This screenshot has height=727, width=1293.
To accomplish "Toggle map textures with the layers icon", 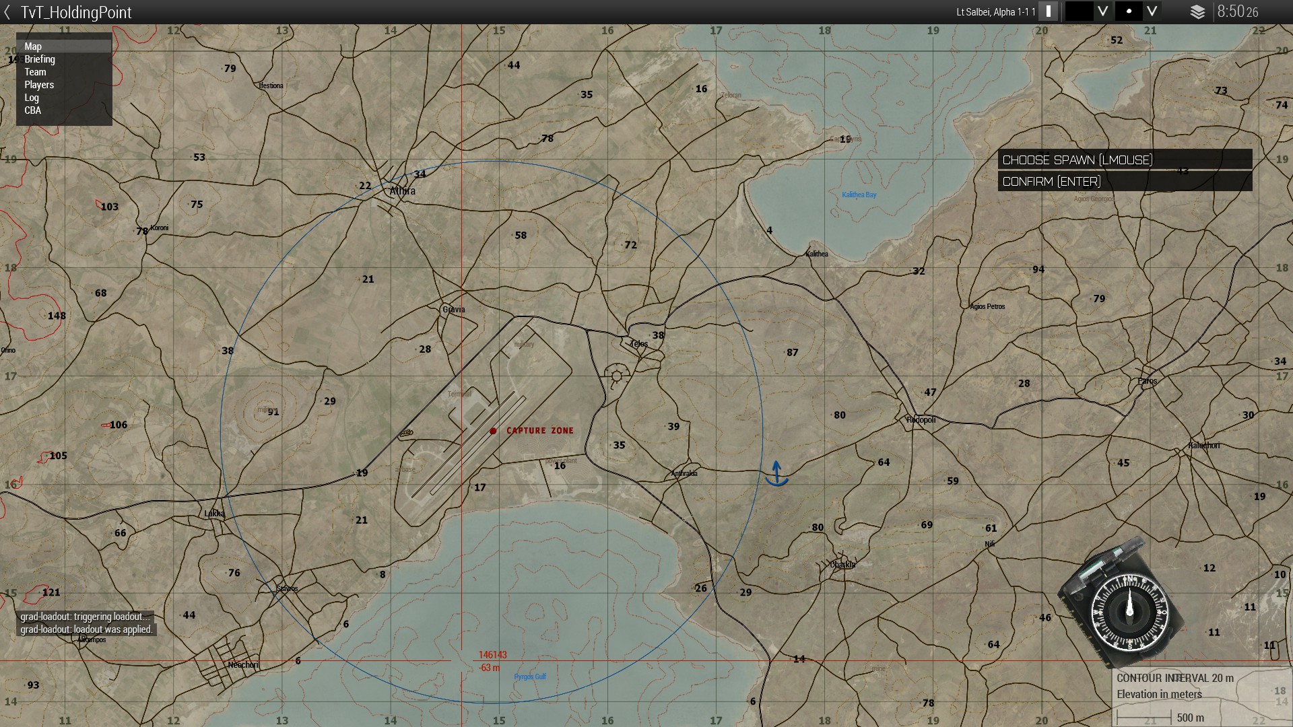I will coord(1197,12).
